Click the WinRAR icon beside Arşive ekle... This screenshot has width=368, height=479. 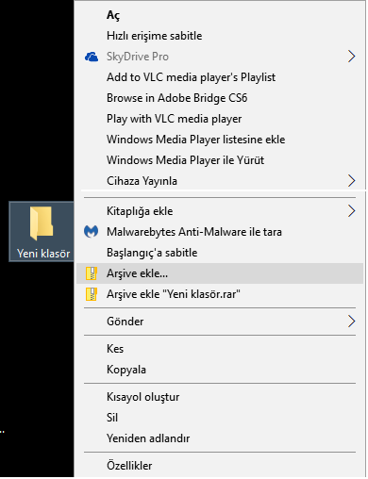click(92, 273)
